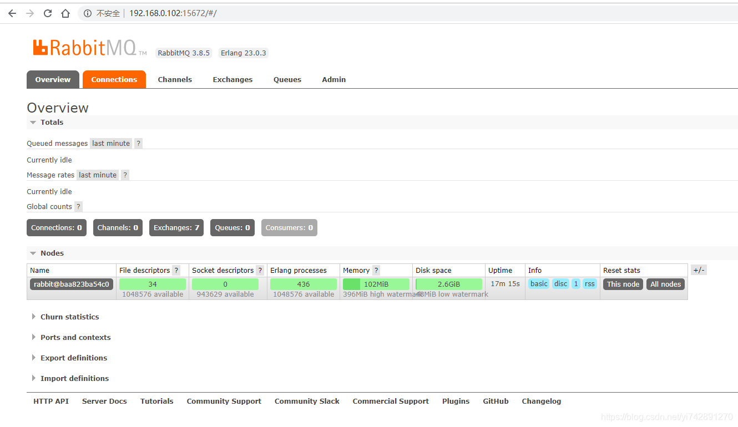Show Socket descriptors help question mark
The height and width of the screenshot is (427, 738).
[260, 270]
